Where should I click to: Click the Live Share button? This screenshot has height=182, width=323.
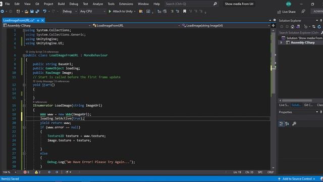click(x=286, y=12)
